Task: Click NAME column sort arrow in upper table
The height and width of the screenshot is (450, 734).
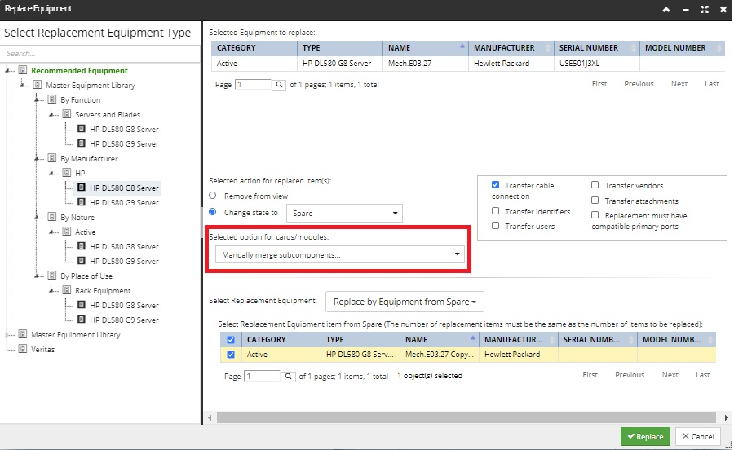Action: 462,46
